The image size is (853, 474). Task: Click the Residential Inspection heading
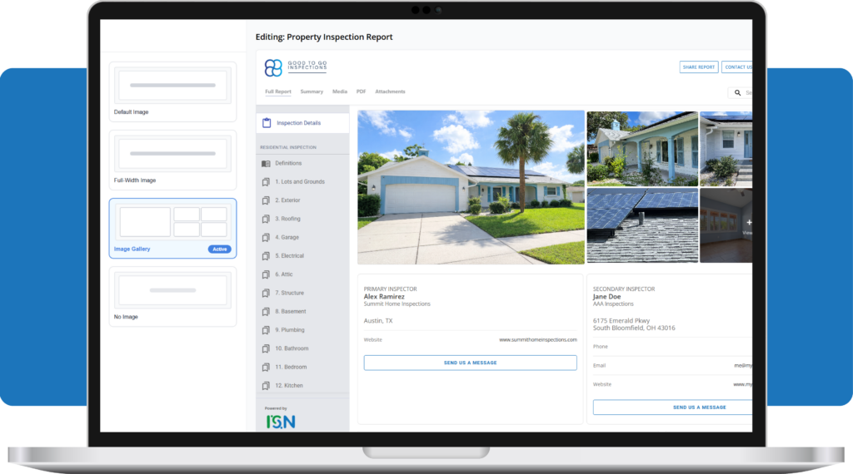coord(287,148)
